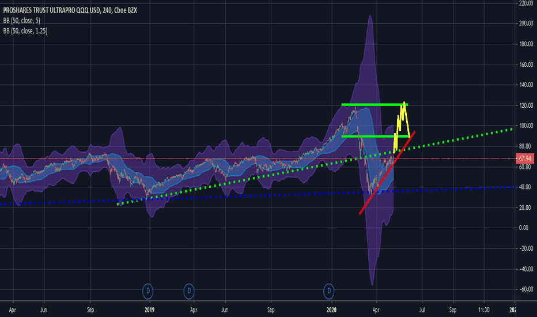Click the 11:30 label on time axis
Viewport: 537px width, 317px height.
tap(483, 310)
